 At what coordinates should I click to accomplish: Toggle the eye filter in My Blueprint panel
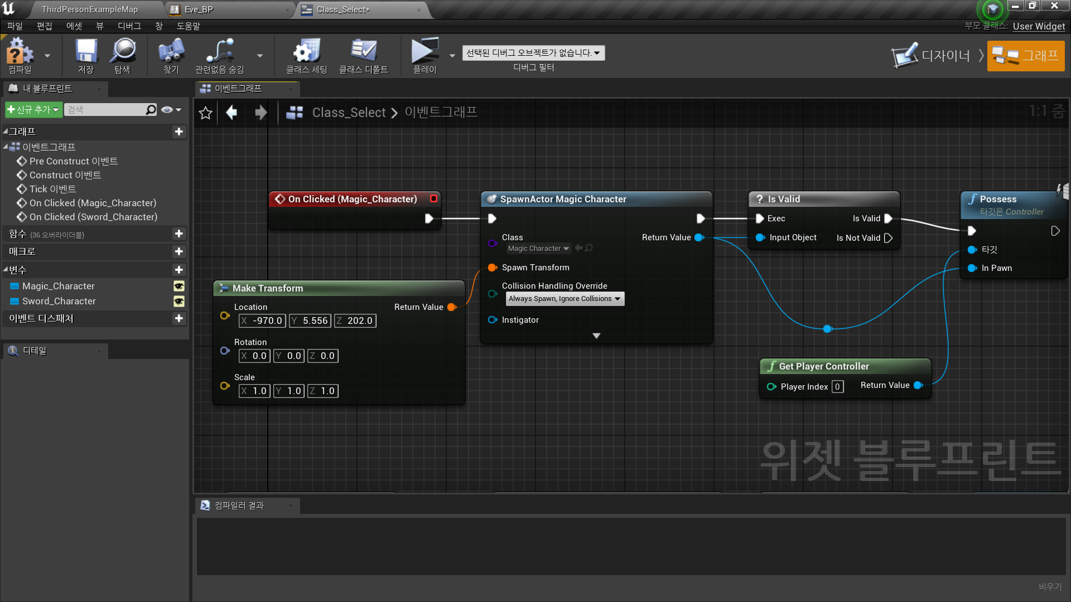[167, 109]
